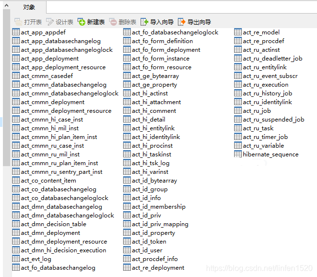Viewport: 317px width, 277px height.
Task: Select the act_hi_identitylink table name
Action: [156, 137]
